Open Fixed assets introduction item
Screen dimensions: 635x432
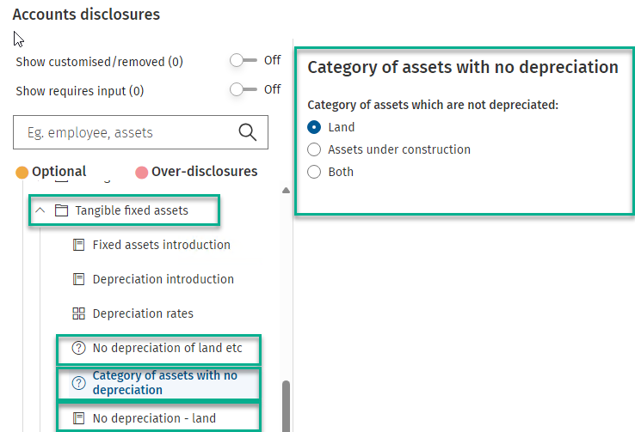click(x=161, y=245)
